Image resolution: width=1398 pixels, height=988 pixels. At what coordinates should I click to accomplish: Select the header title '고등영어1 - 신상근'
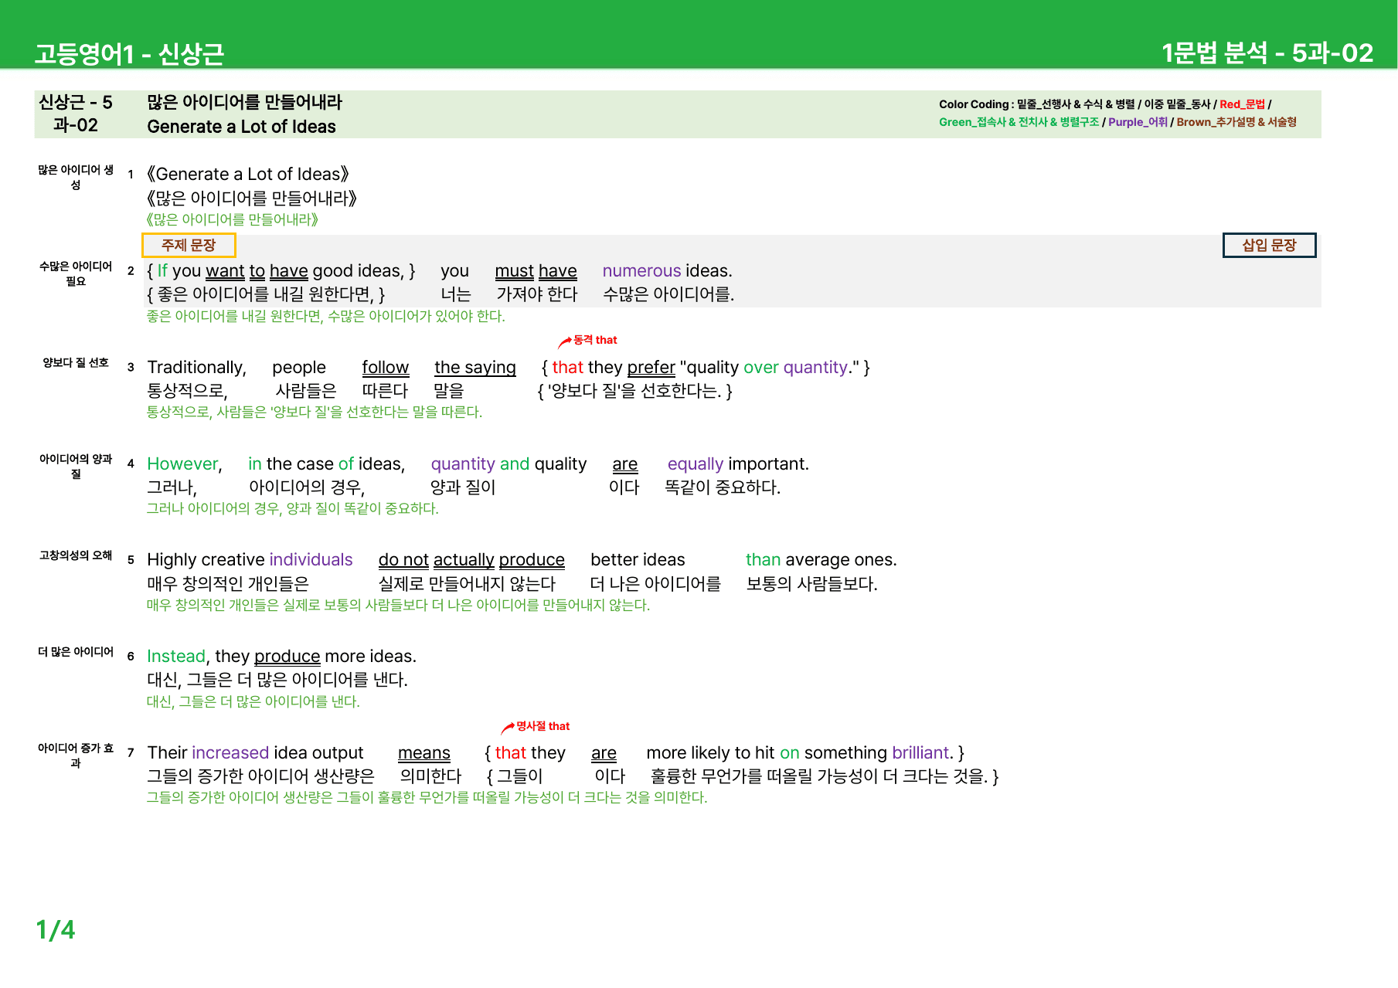[129, 53]
